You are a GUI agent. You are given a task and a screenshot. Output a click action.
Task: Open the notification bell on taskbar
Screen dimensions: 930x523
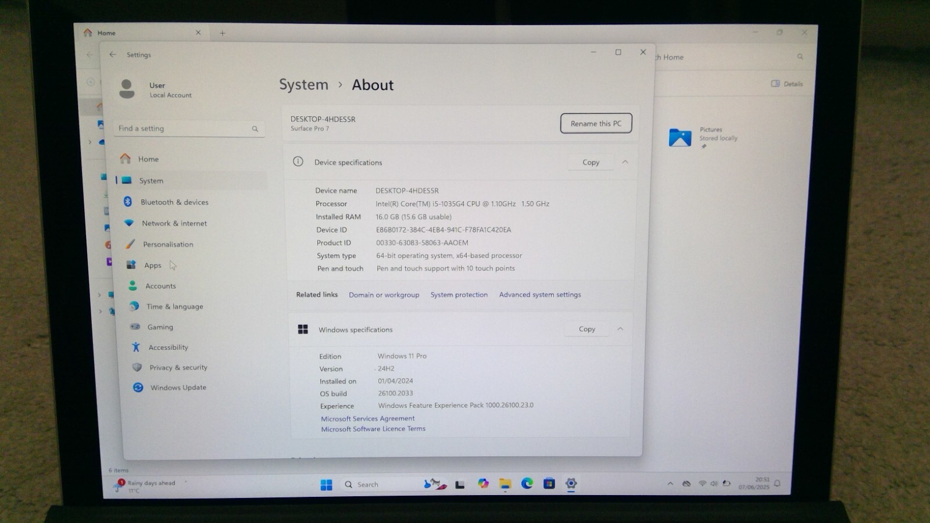(777, 483)
